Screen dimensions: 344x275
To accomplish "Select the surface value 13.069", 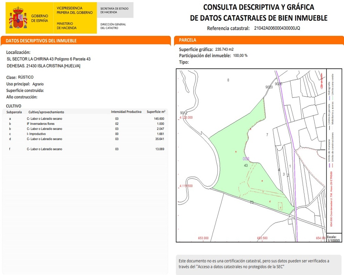I will point(160,149).
